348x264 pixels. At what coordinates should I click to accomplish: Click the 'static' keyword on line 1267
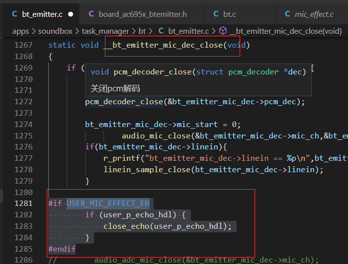pyautogui.click(x=62, y=45)
